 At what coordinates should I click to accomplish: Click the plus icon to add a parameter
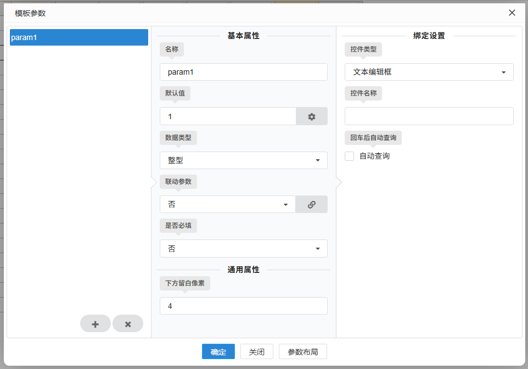(x=96, y=324)
